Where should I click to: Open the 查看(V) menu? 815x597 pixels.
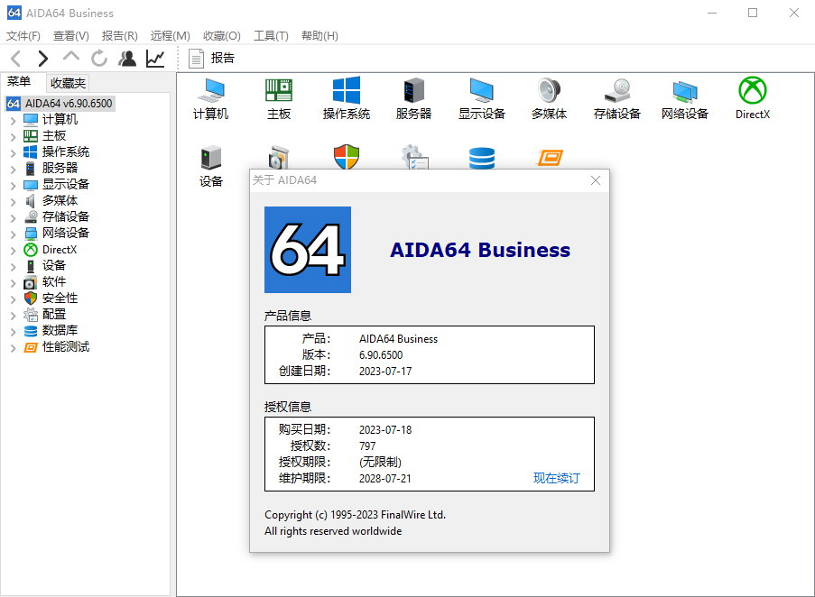[x=71, y=36]
